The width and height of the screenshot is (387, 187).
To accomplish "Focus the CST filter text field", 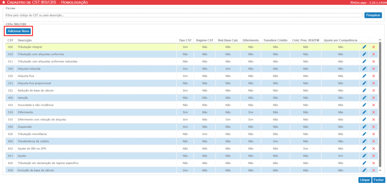I will tap(184, 15).
